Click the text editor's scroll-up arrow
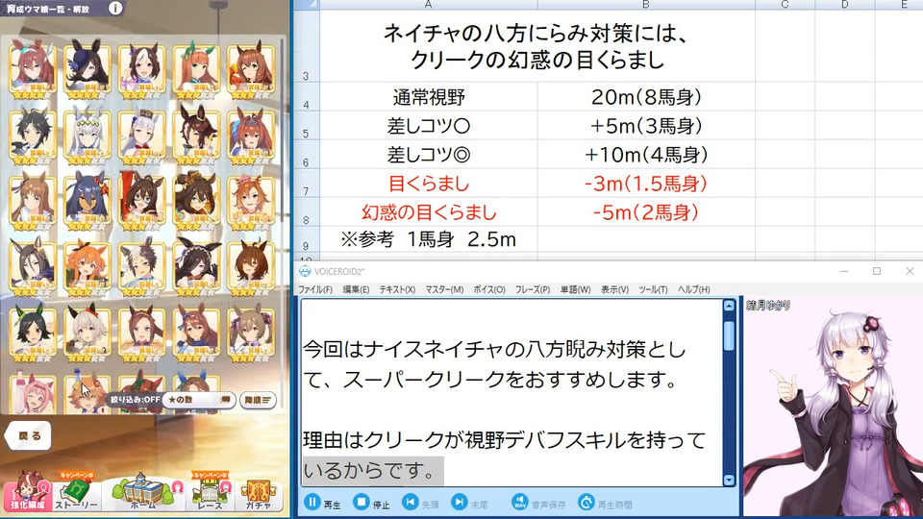 [x=729, y=306]
